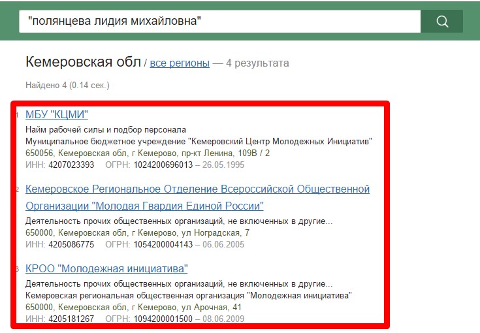Select INN value 4205086775
The image size is (480, 333).
point(71,245)
